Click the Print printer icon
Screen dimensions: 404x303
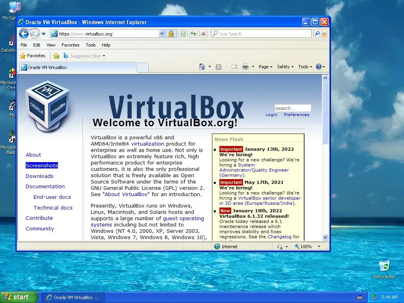[245, 67]
